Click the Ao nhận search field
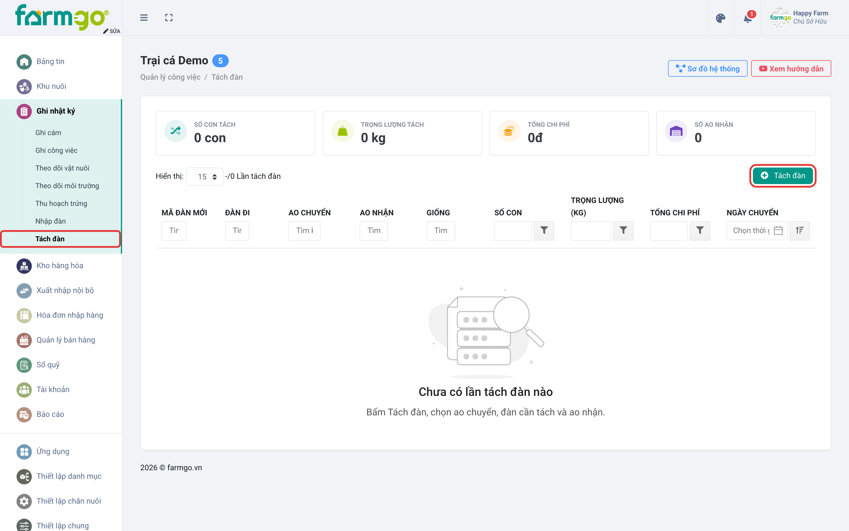Screen dimensions: 849x531 (x=374, y=231)
